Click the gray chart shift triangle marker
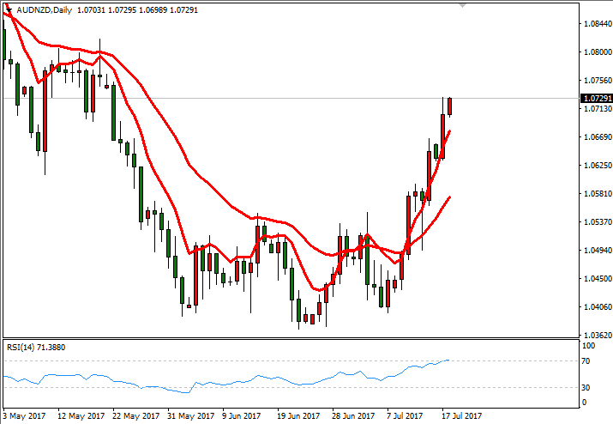Viewport: 613px width, 424px height. click(462, 5)
